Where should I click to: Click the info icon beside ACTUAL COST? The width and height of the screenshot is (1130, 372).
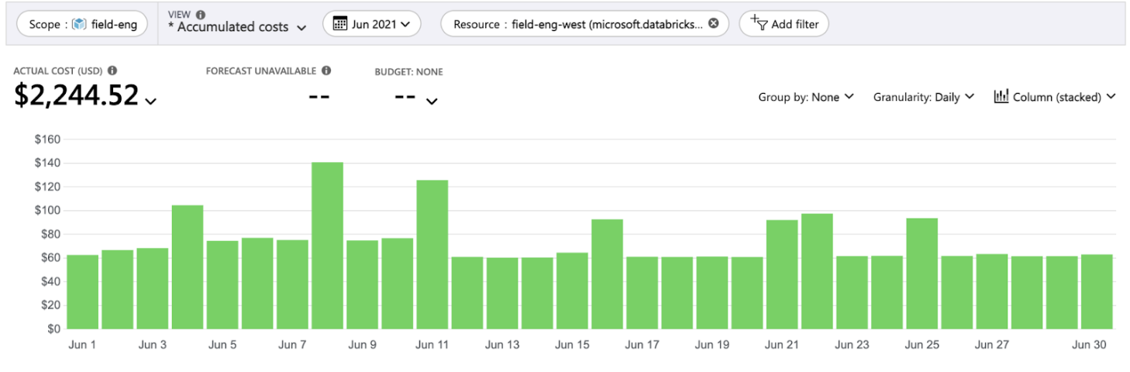(x=113, y=71)
